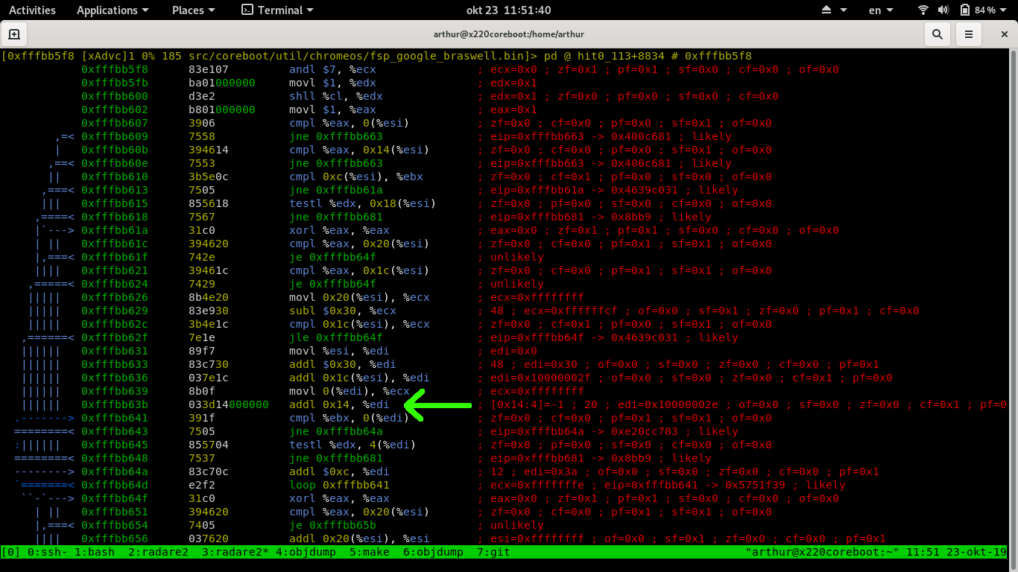Click instruction cmpl %ebx, 0(%edi)
The height and width of the screenshot is (572, 1018).
(350, 418)
